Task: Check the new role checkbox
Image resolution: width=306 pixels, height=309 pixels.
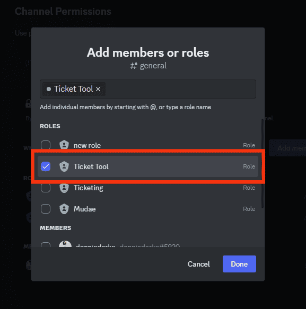Action: pos(46,145)
